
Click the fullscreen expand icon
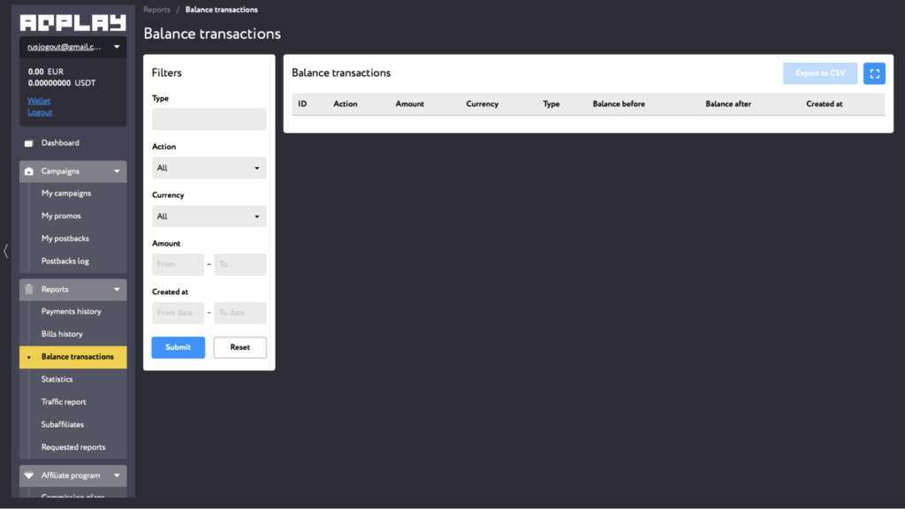873,73
